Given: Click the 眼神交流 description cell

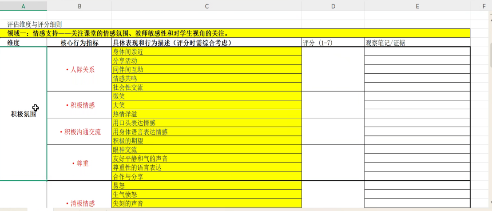Looking at the screenshot, I should pos(206,150).
